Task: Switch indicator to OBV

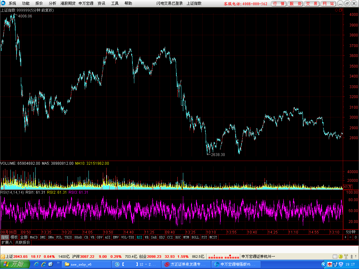Action: (100, 237)
